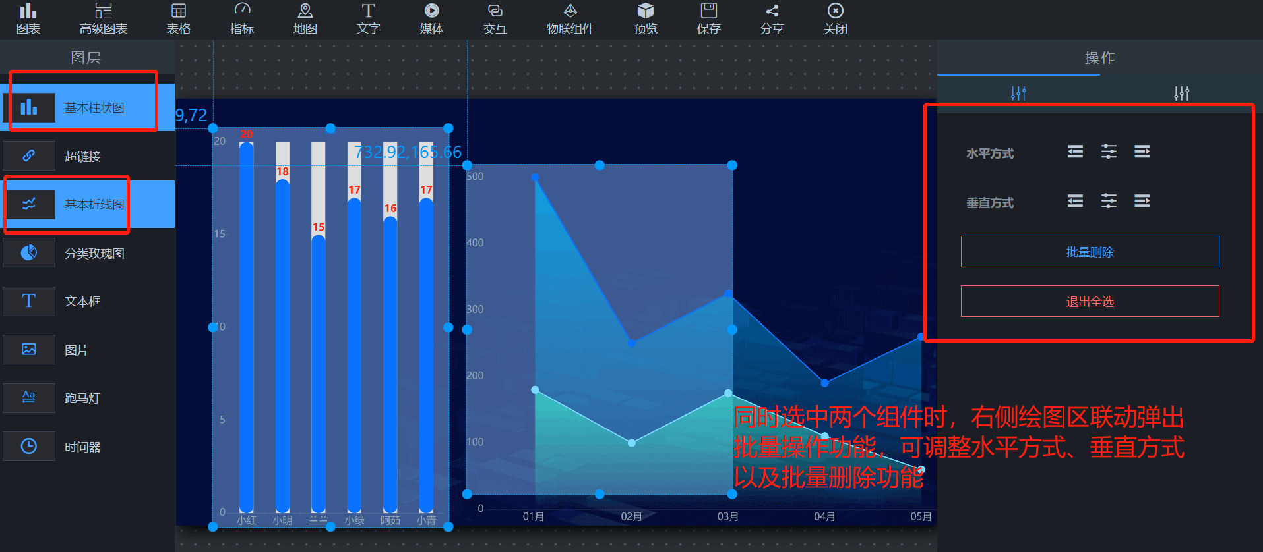
Task: Select the right white sliders settings tab
Action: click(1181, 94)
